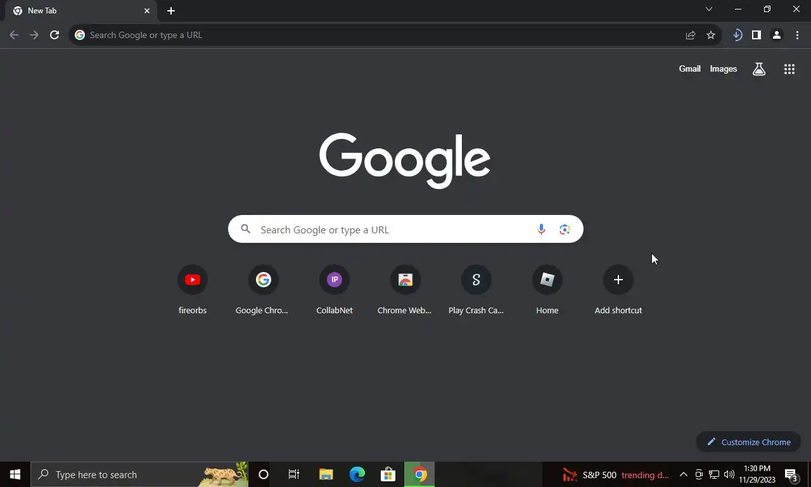Viewport: 811px width, 487px height.
Task: Open the network icon in tray
Action: (x=714, y=474)
